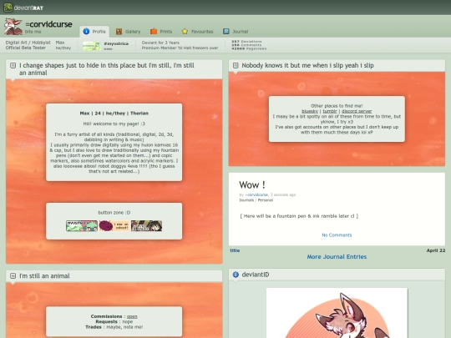Click the =corvidcurse author link in journal
The image size is (451, 338).
[256, 194]
